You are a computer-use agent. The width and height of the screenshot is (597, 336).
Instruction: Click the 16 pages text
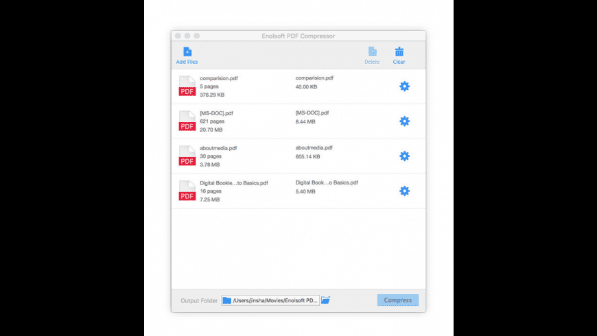click(x=211, y=191)
